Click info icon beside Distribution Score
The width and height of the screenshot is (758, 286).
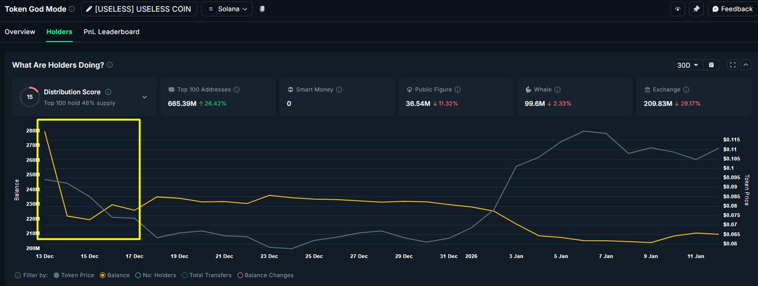click(x=108, y=92)
